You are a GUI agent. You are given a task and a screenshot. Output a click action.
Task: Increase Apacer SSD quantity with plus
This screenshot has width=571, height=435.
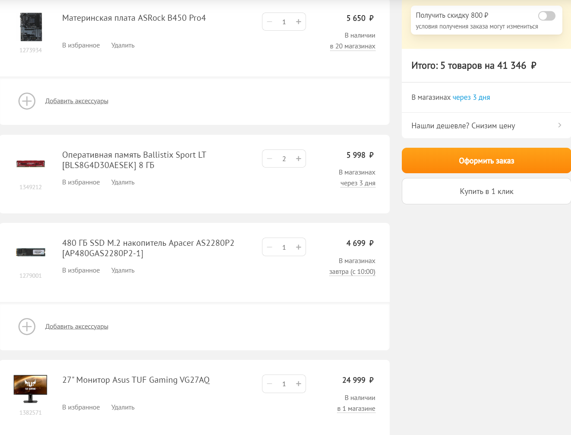pyautogui.click(x=298, y=247)
